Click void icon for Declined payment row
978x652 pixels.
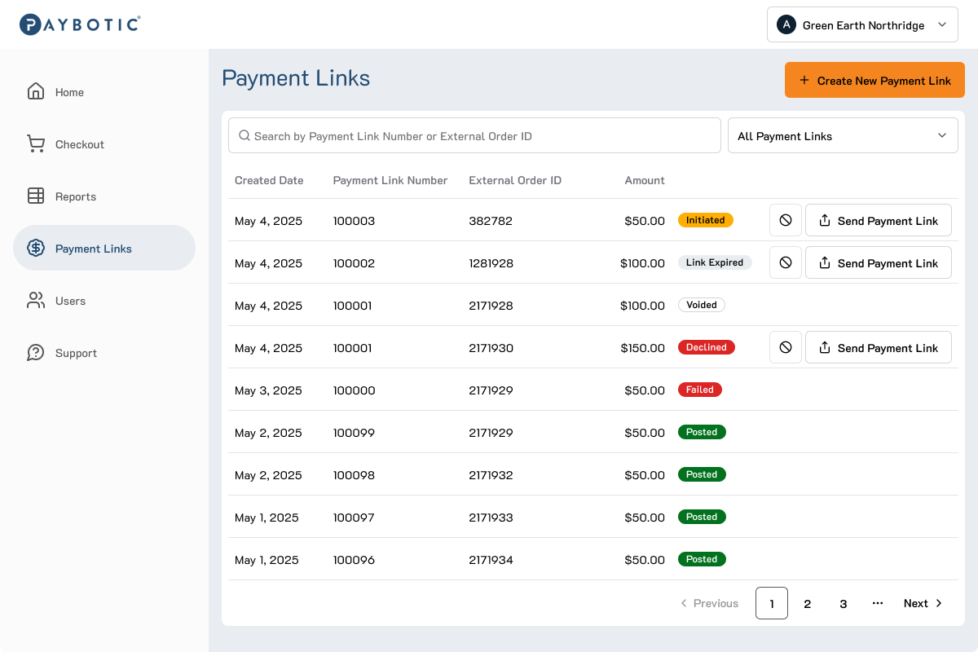click(x=786, y=347)
